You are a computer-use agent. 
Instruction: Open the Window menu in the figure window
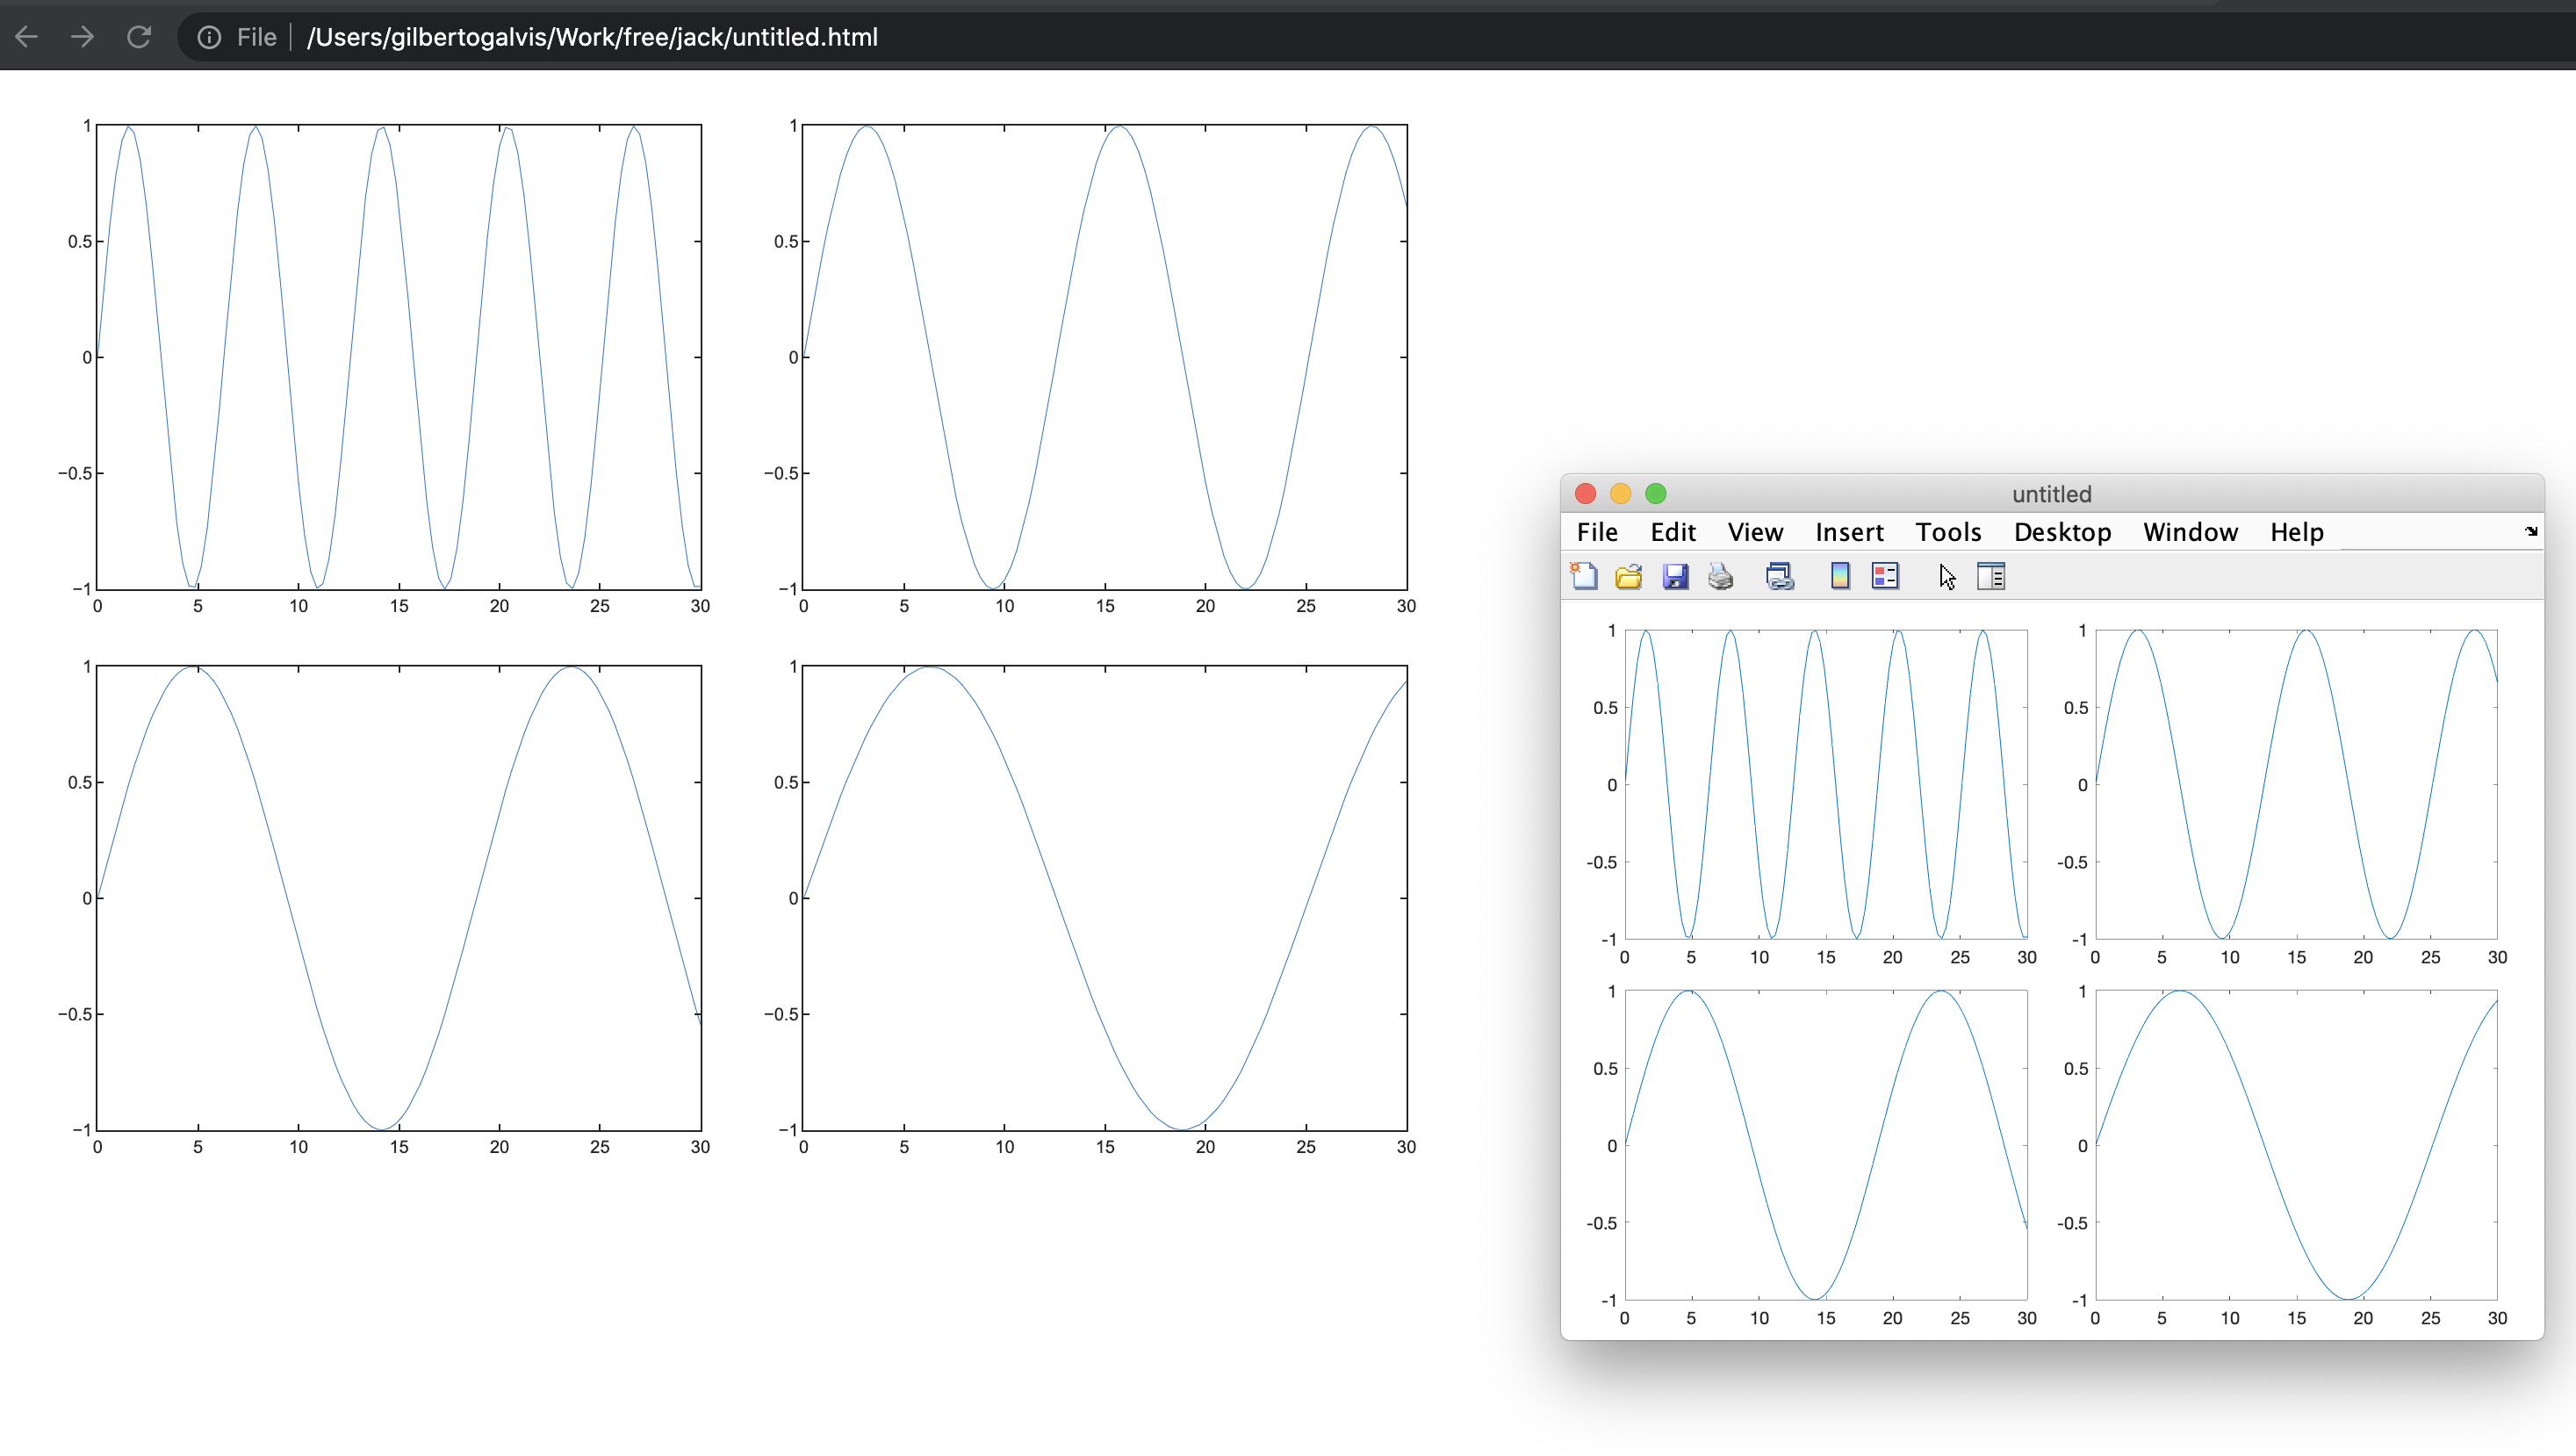coord(2190,532)
